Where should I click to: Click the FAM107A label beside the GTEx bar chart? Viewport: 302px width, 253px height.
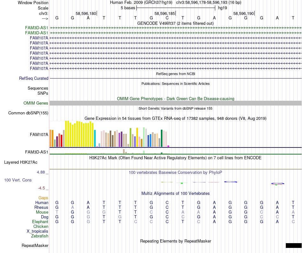tap(39, 134)
